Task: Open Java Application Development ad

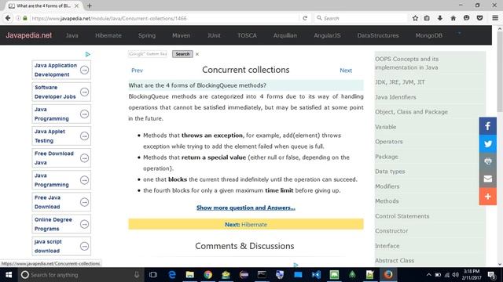Action: [61, 70]
